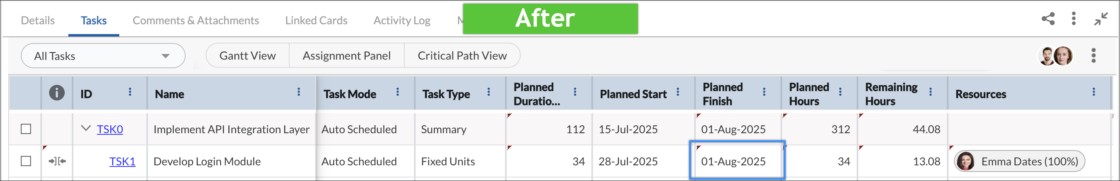Switch to the Details tab
This screenshot has height=181, width=1120.
click(x=38, y=20)
